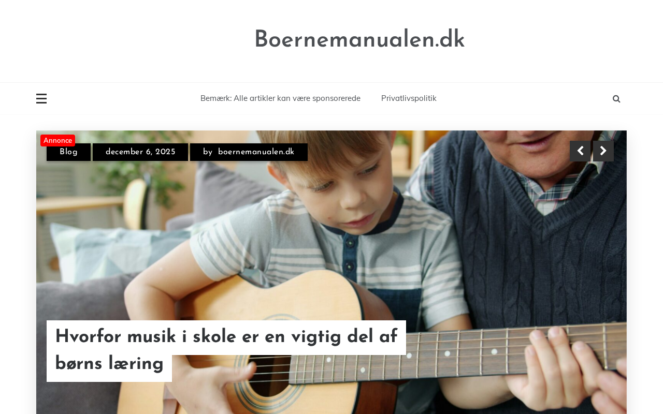Go to Boernemanualen.dk site title homepage
The image size is (663, 414).
point(359,40)
